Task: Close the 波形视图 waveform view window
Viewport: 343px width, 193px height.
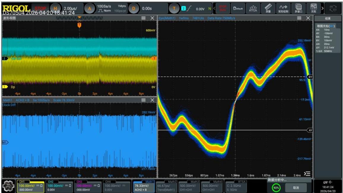Action: [x=153, y=18]
